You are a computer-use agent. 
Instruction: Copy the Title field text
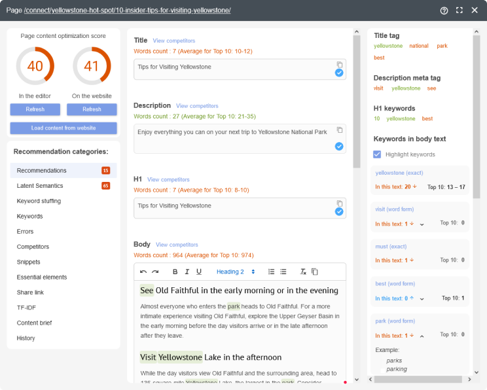pos(339,64)
